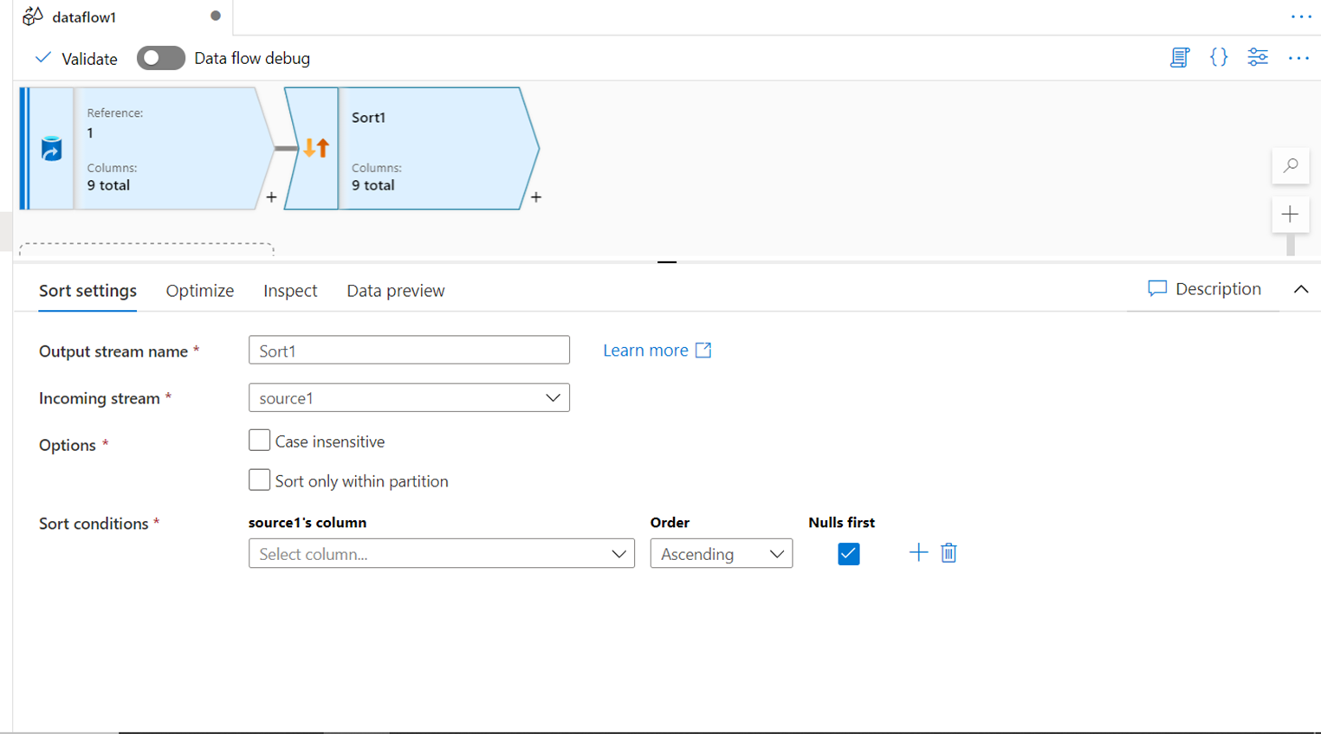Uncheck the Nulls first checkbox
Viewport: 1321px width, 734px height.
click(849, 554)
